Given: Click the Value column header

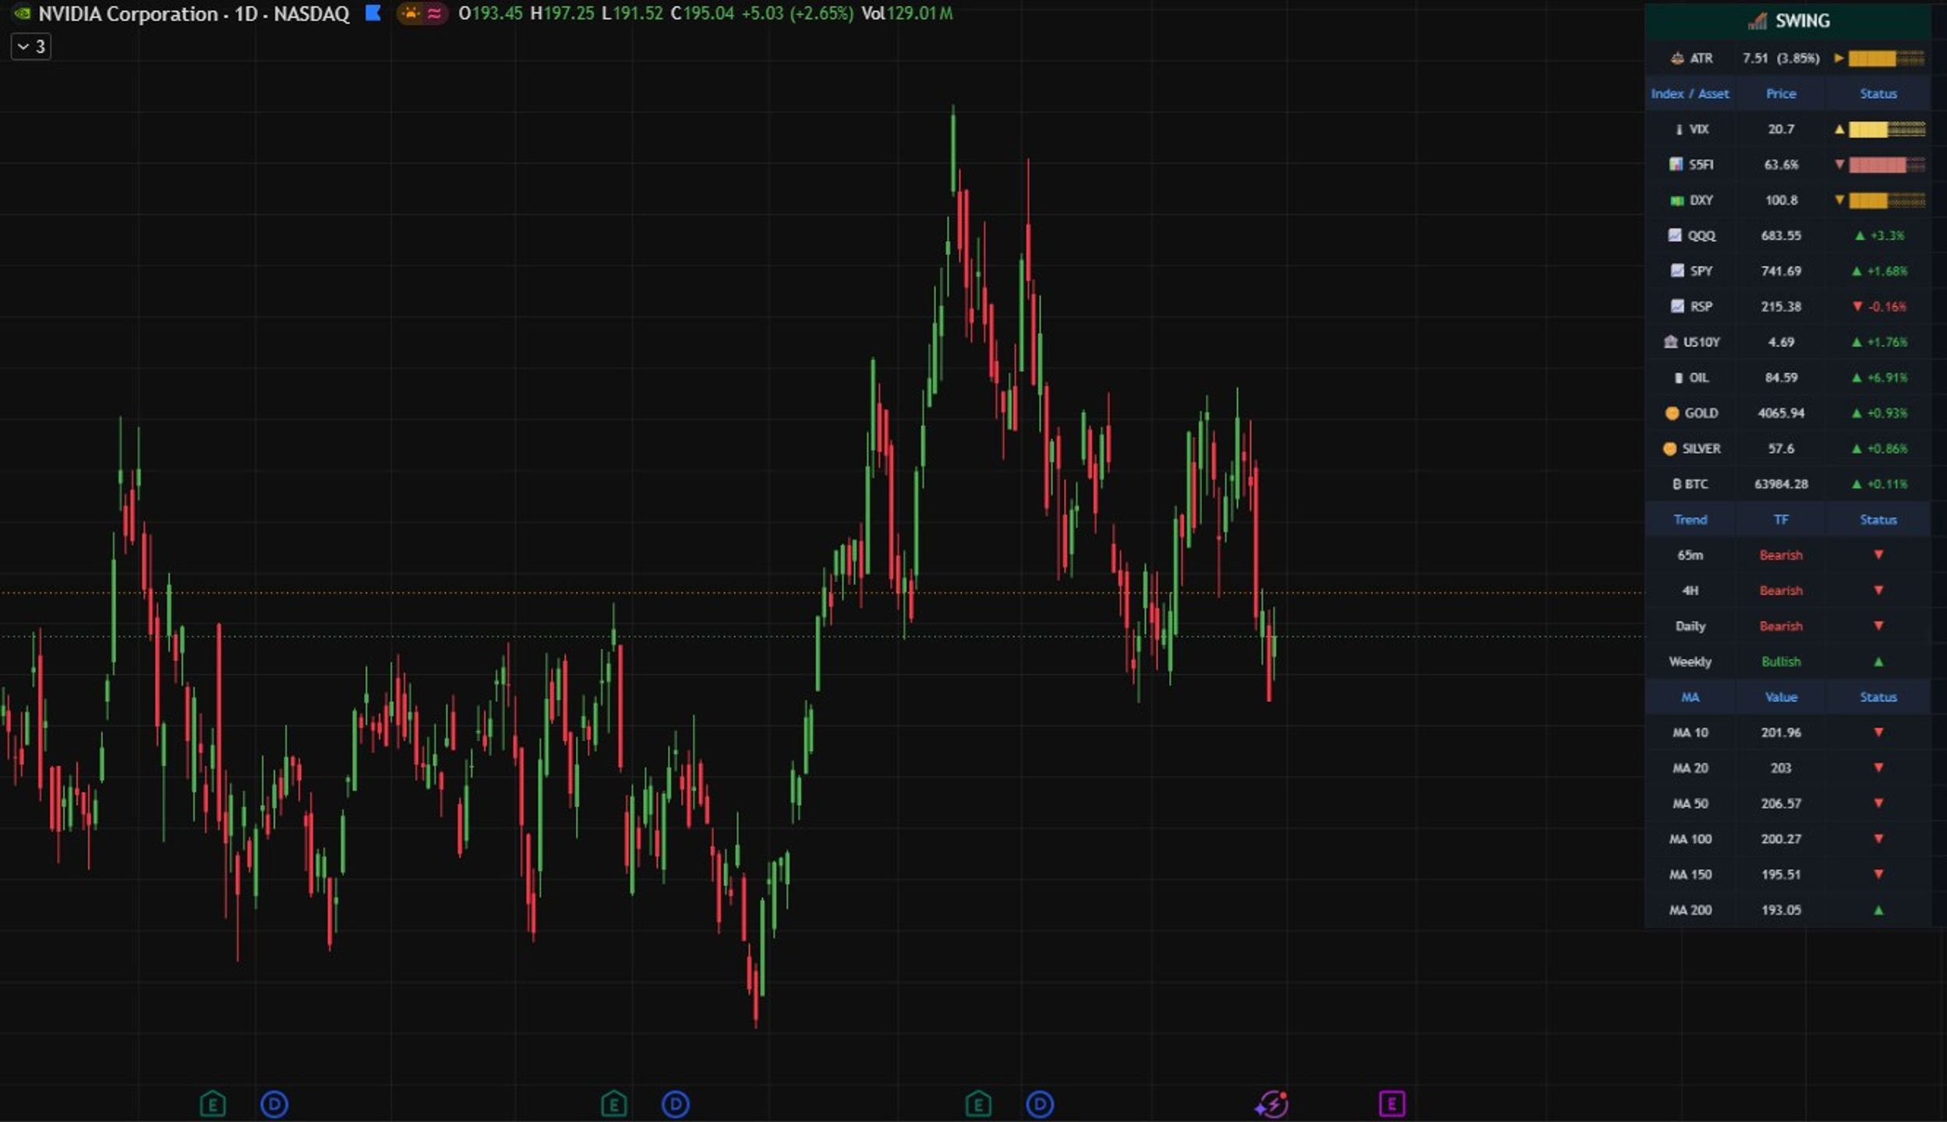Looking at the screenshot, I should click(1781, 697).
